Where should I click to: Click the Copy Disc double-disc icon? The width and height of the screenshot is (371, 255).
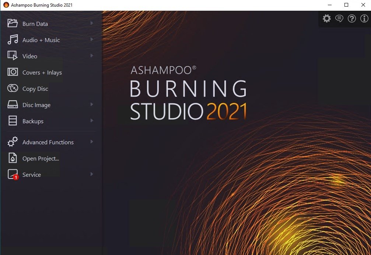tap(13, 88)
